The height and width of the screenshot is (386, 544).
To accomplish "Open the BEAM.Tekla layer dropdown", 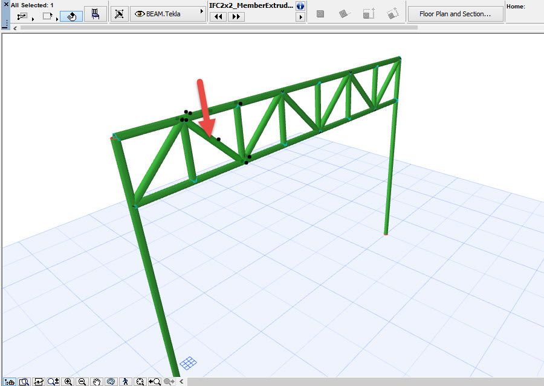I will pos(167,14).
